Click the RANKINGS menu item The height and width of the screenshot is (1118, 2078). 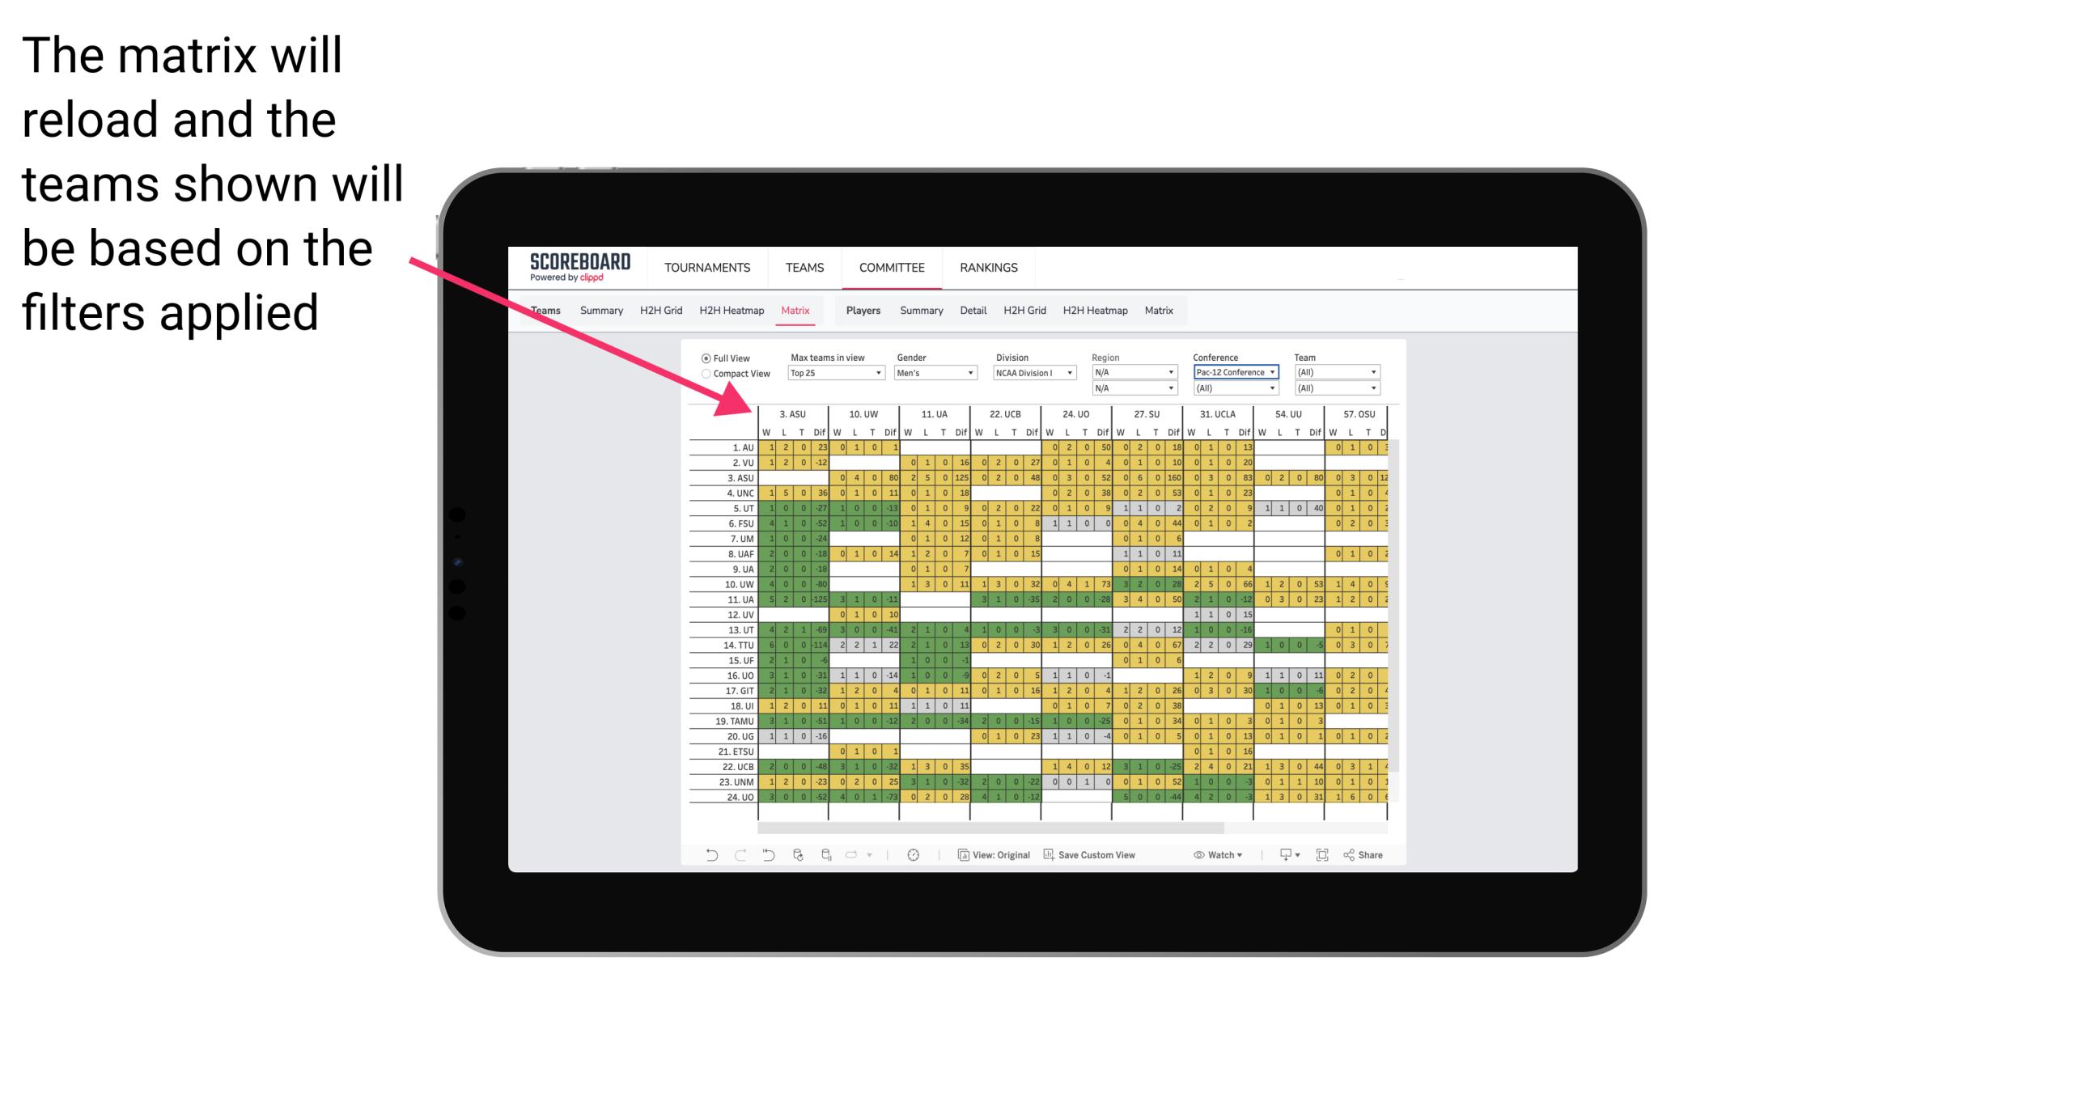point(987,267)
